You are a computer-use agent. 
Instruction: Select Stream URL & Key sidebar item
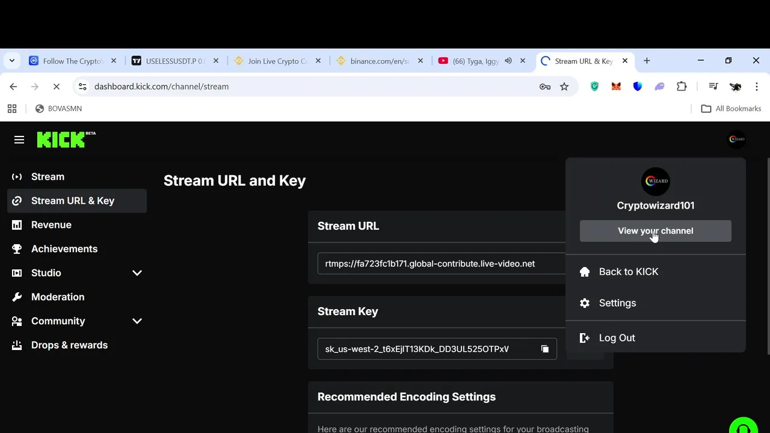point(77,201)
